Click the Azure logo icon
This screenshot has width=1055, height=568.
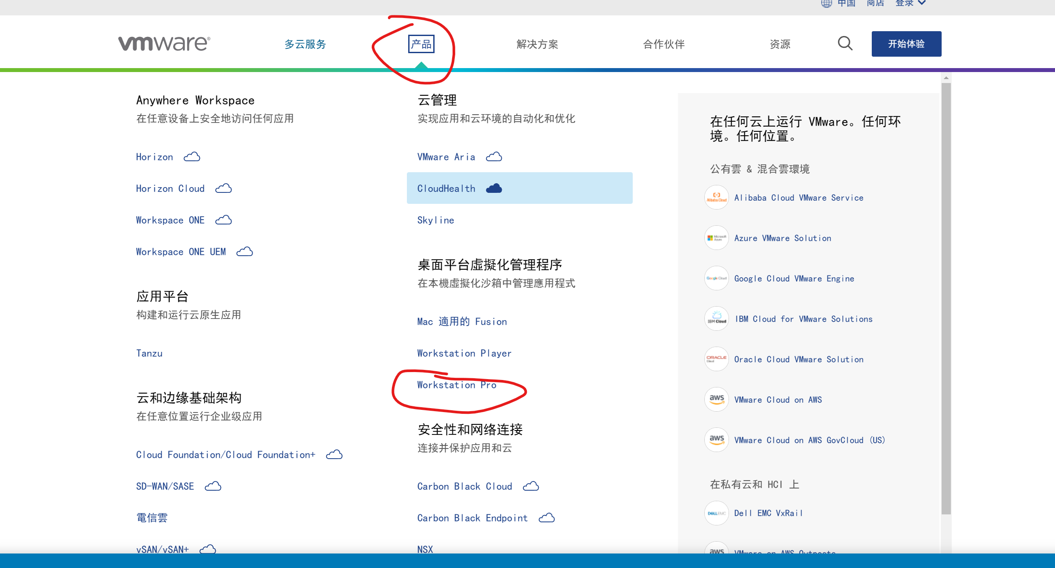click(x=716, y=238)
